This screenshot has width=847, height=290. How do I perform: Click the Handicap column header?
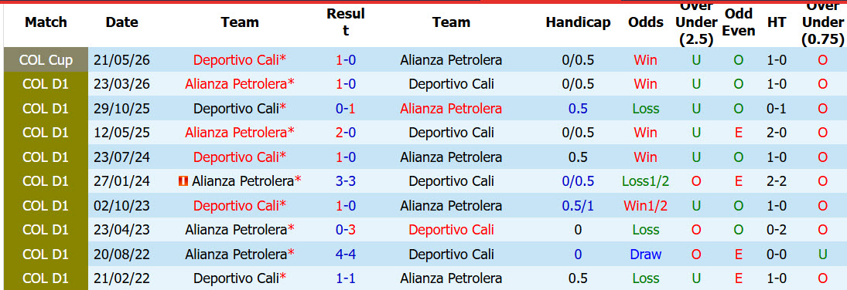pos(578,22)
